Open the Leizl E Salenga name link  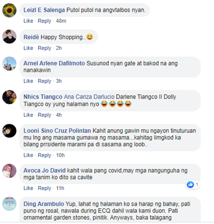[44, 10]
